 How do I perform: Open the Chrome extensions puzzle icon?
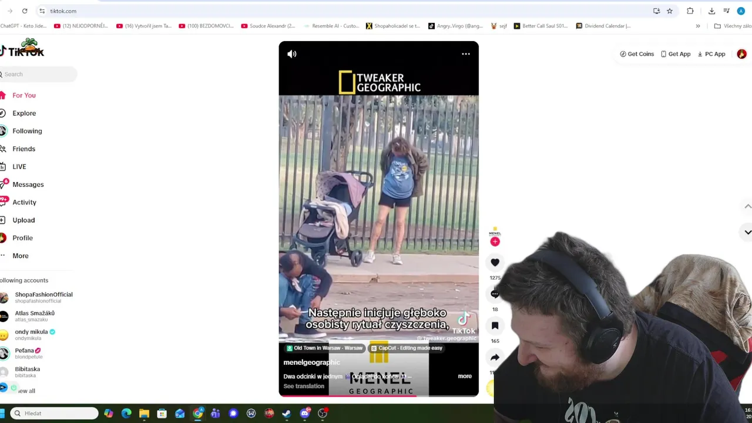690,11
